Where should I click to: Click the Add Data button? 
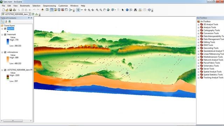pyautogui.click(x=42, y=10)
